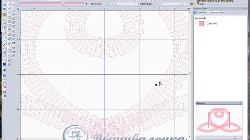Click the canvas vertical scrollbar up arrow
Screen dimensions: 250x140
189,12
